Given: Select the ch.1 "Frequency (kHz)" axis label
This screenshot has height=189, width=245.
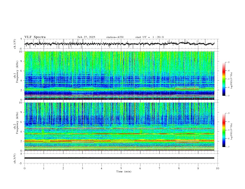Looking at the screenshot, I should pos(17,72).
